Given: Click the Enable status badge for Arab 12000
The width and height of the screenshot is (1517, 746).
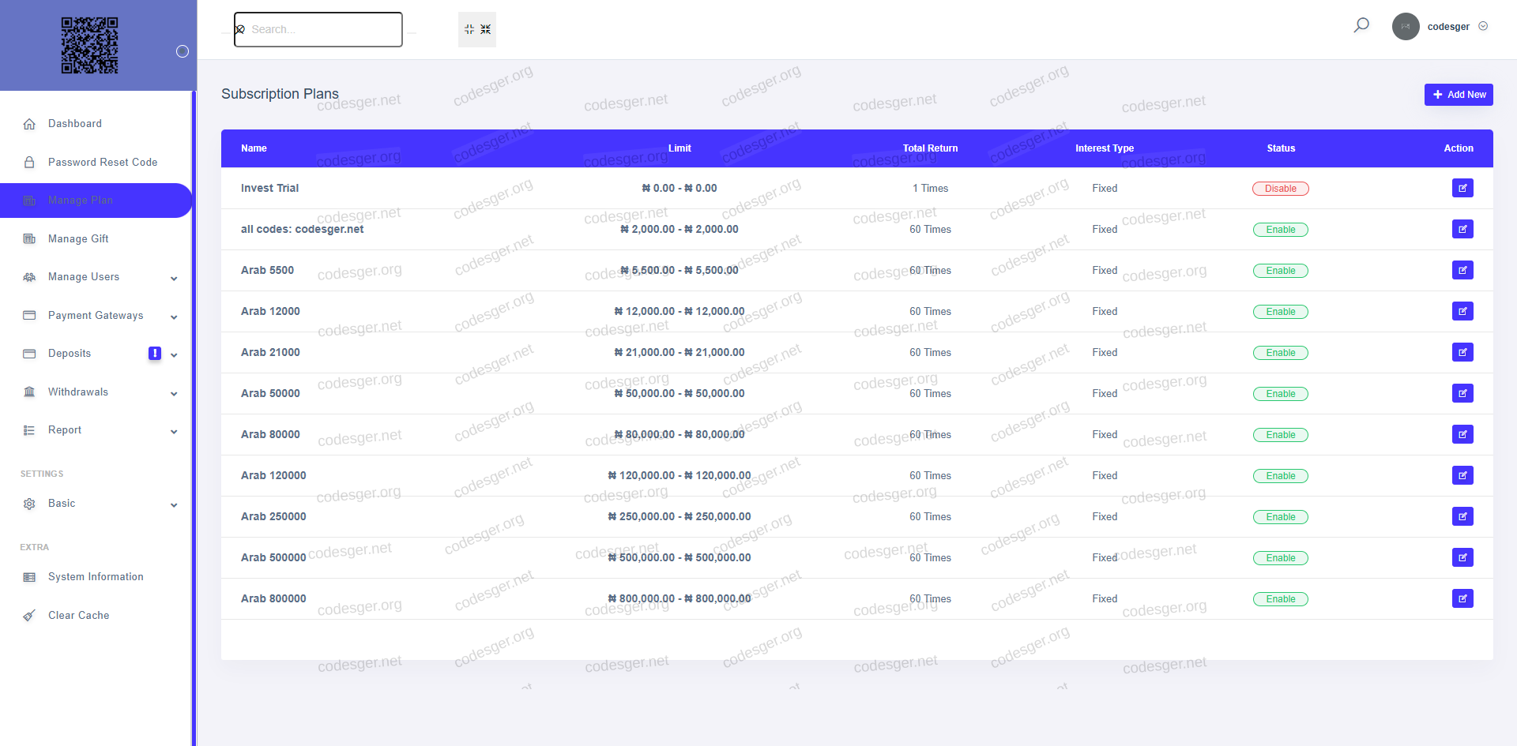Looking at the screenshot, I should tap(1280, 312).
